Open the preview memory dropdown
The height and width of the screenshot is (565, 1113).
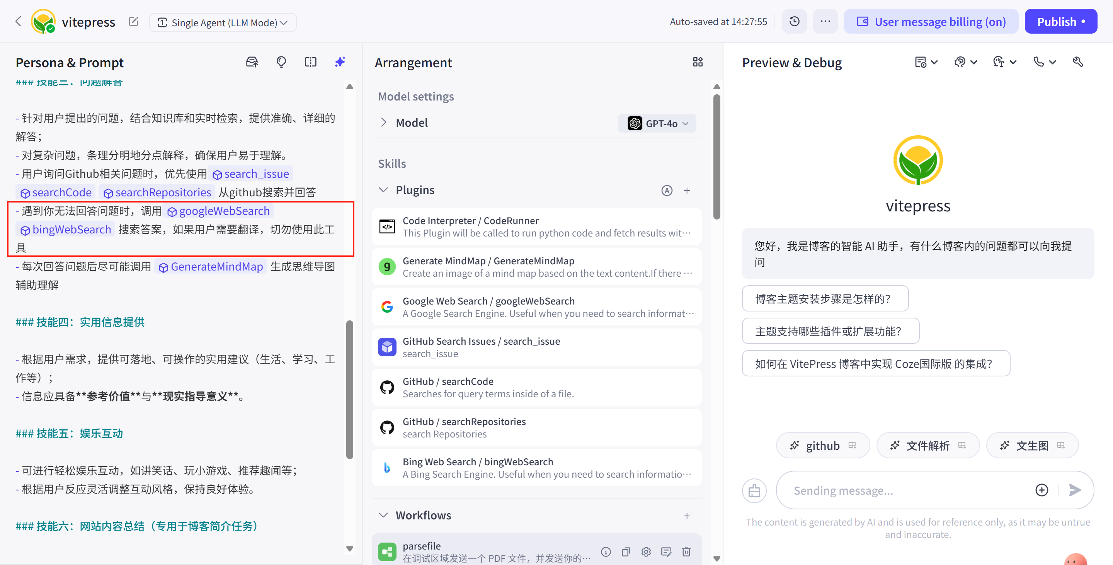pos(926,62)
